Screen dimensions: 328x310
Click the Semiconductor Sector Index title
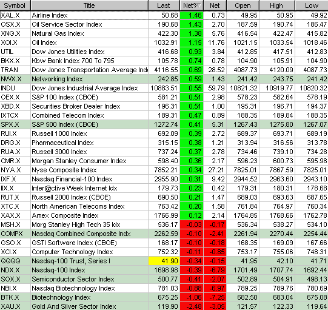[73, 279]
